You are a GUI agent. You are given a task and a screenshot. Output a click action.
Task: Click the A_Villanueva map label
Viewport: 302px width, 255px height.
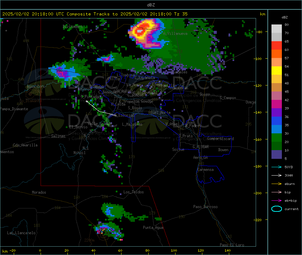[175, 34]
